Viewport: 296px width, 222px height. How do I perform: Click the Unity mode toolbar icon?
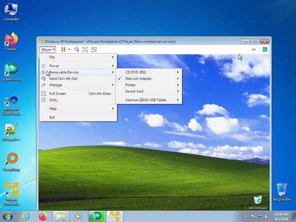click(94, 49)
